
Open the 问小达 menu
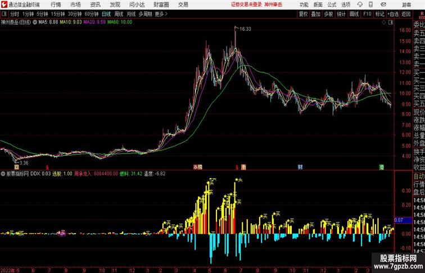click(x=137, y=4)
